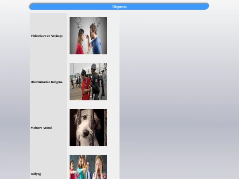Select the 'Maltatro Animal' label
Viewport: 239px width, 179px height.
coord(42,128)
